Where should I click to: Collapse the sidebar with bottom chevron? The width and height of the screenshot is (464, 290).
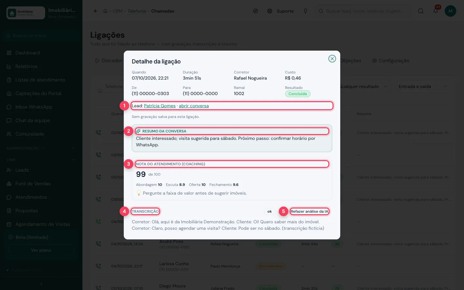(x=41, y=284)
